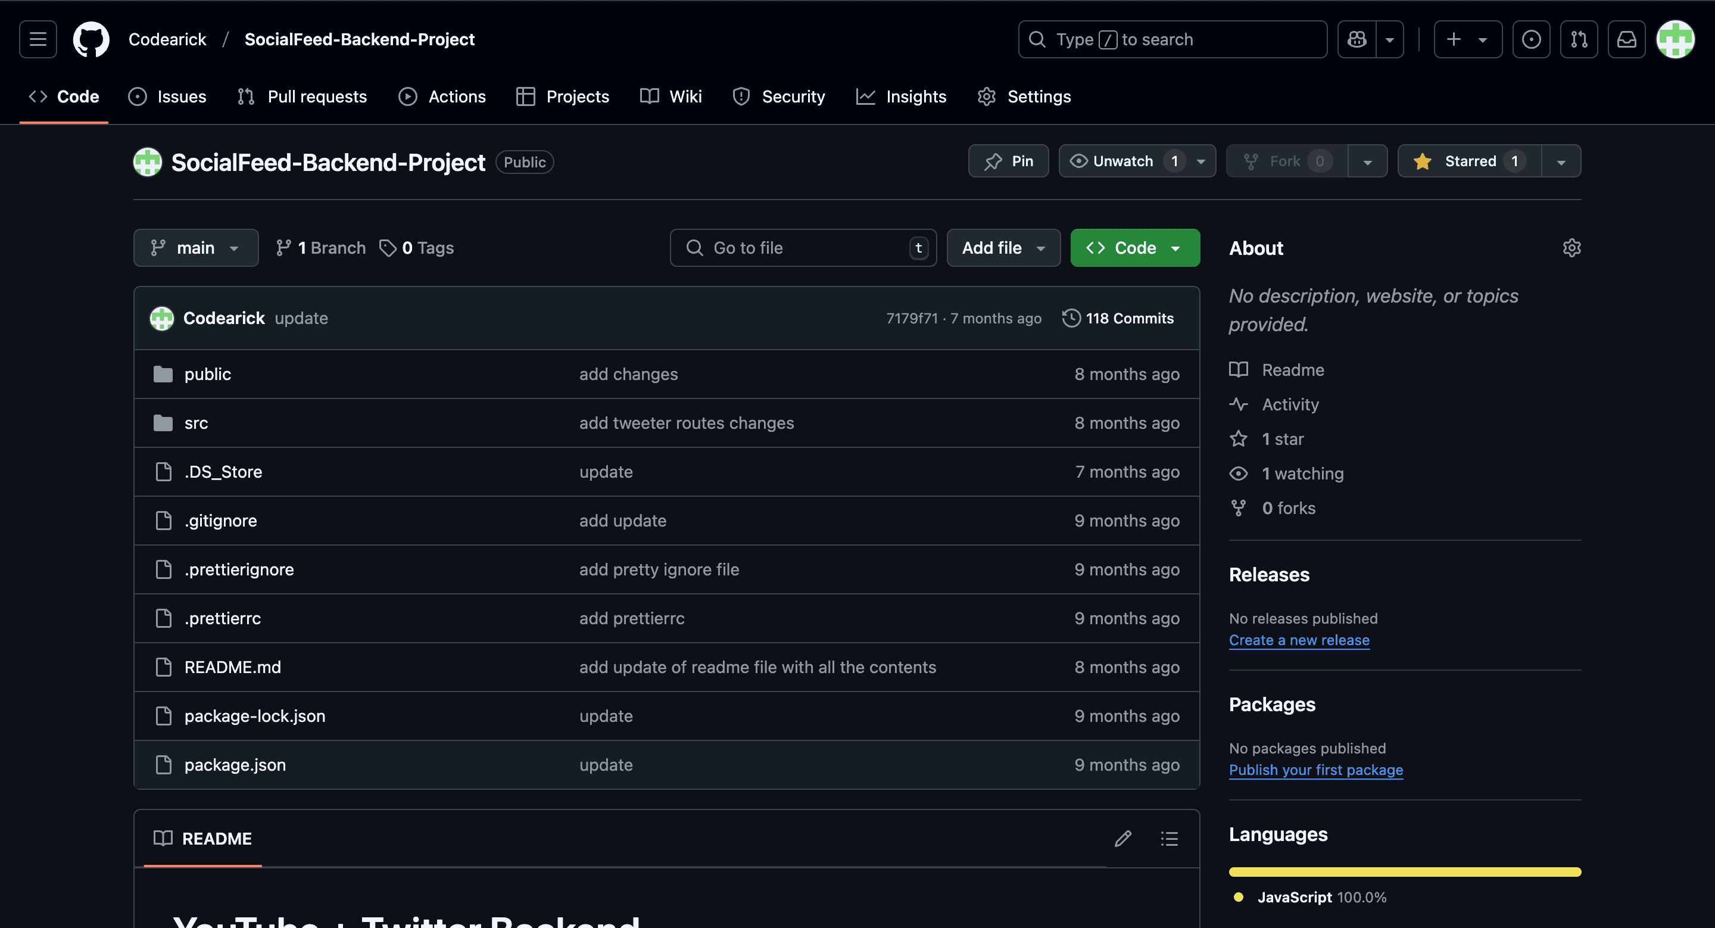The width and height of the screenshot is (1715, 928).
Task: Open the Pull requests tab
Action: tap(303, 96)
